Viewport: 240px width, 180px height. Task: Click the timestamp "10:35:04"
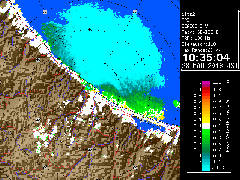pos(206,57)
